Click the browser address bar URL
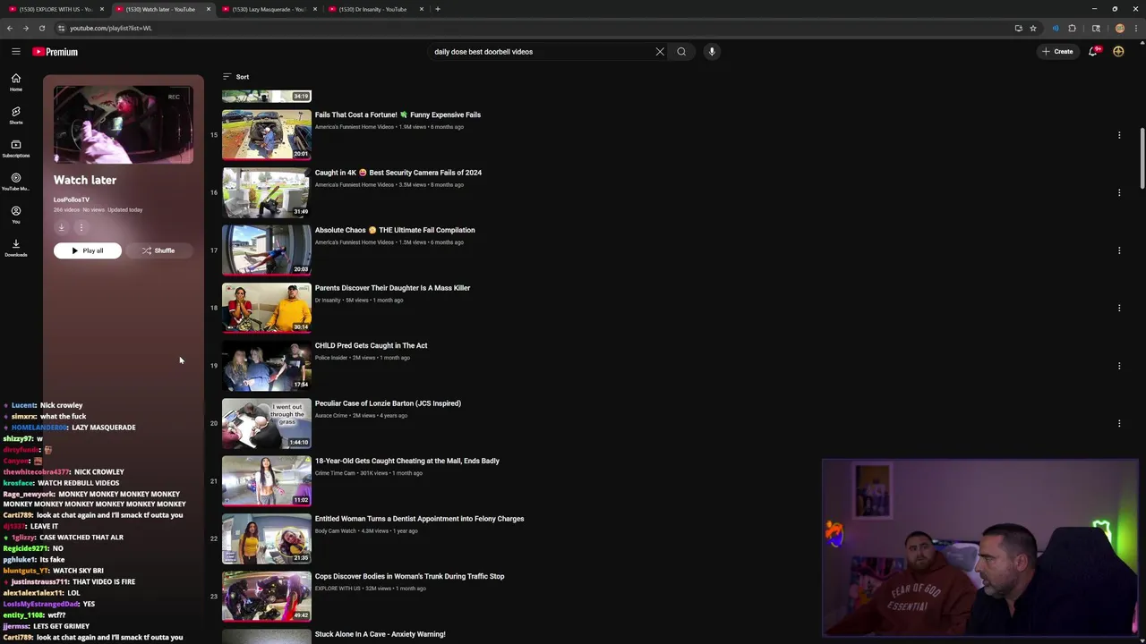The height and width of the screenshot is (644, 1146). (x=111, y=28)
